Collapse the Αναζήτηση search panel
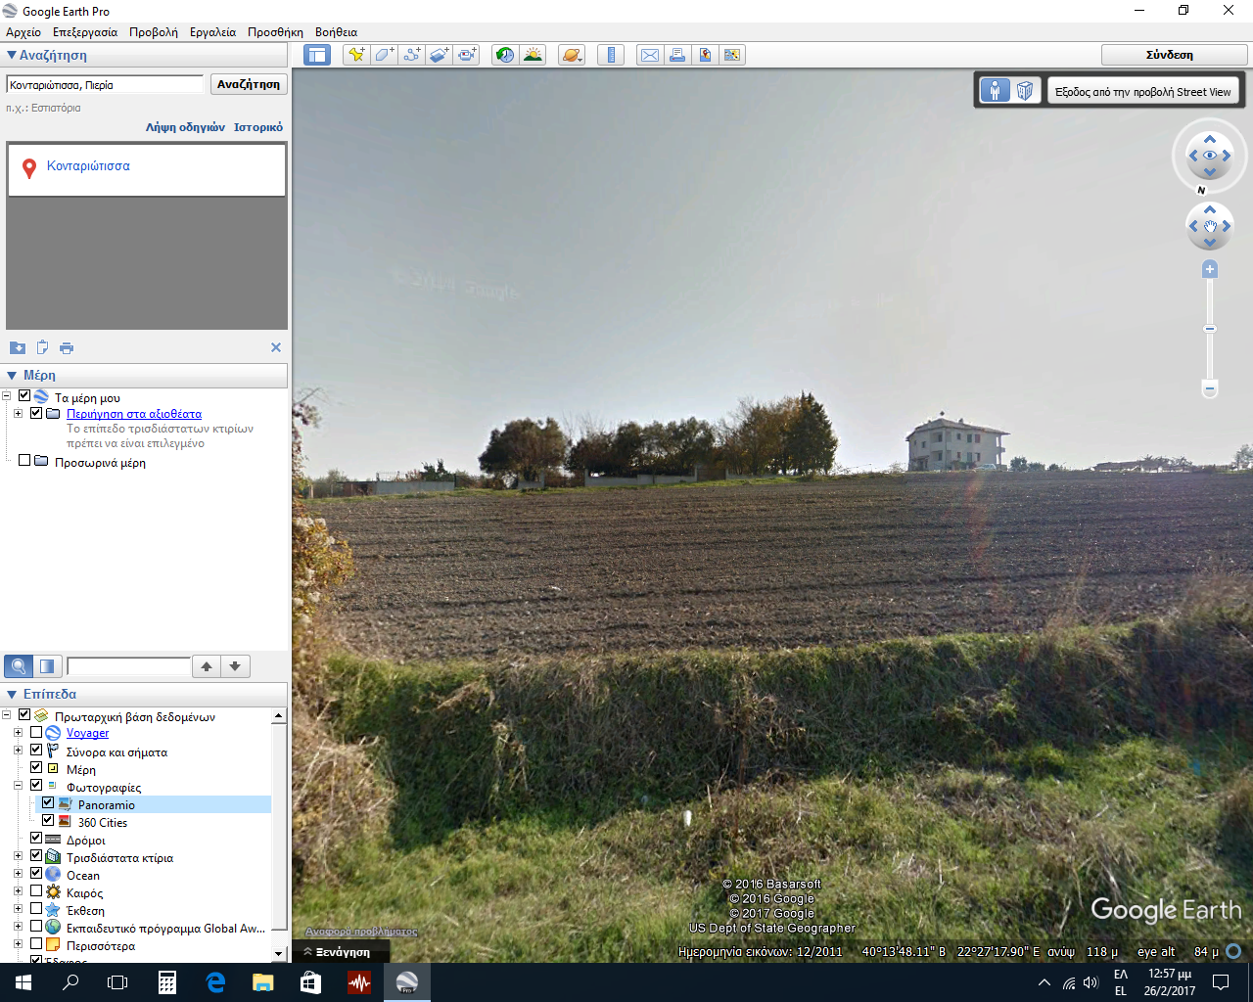Viewport: 1253px width, 1002px height. coord(12,56)
